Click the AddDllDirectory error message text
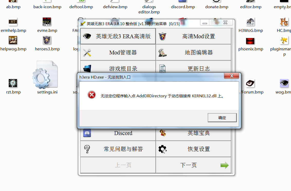The height and width of the screenshot is (191, 291). click(x=162, y=96)
